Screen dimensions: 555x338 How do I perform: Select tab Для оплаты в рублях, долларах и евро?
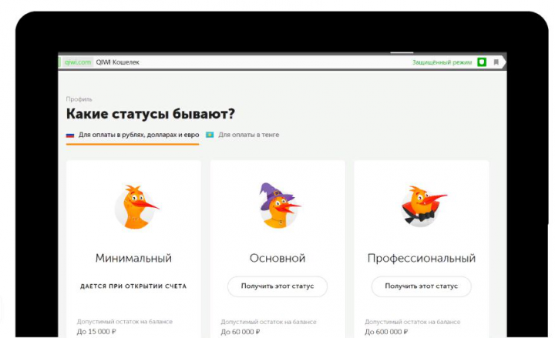coord(133,135)
